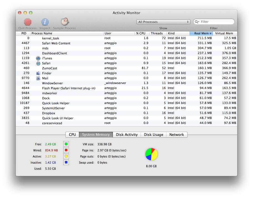Image resolution: width=253 pixels, height=198 pixels.
Task: Select the WindowServer process
Action: click(126, 83)
